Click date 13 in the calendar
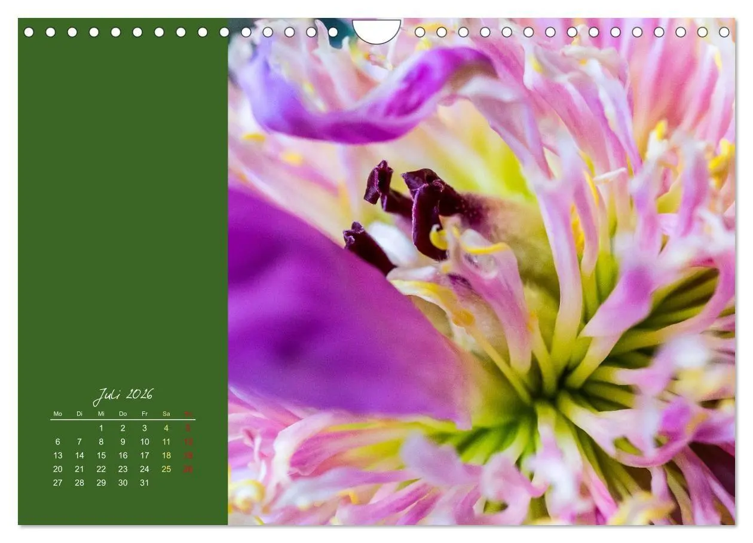 point(57,456)
